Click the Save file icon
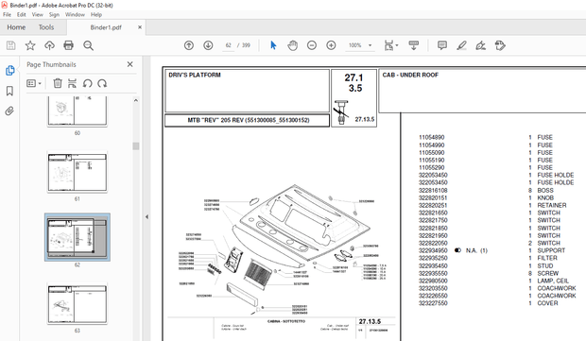Viewport: 586px width, 341px height. coord(10,45)
